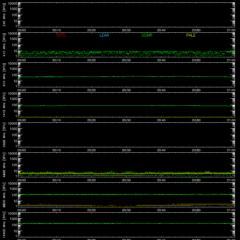The height and width of the screenshot is (240, 240).
Task: Click the 20:20 time label under the 8800 MHz plot
Action: click(91, 210)
